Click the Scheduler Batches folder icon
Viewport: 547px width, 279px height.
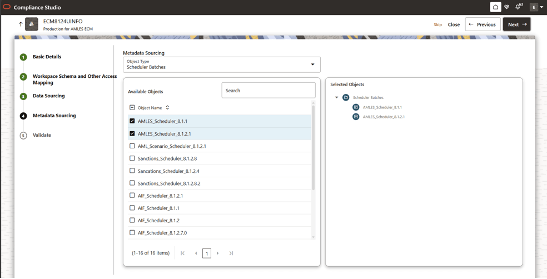tap(346, 97)
